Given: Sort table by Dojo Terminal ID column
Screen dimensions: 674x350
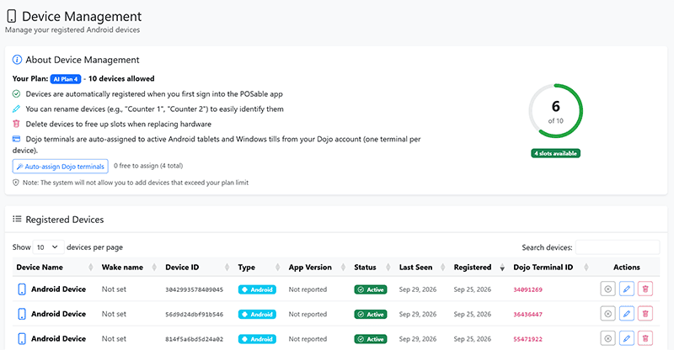Looking at the screenshot, I should tap(551, 267).
